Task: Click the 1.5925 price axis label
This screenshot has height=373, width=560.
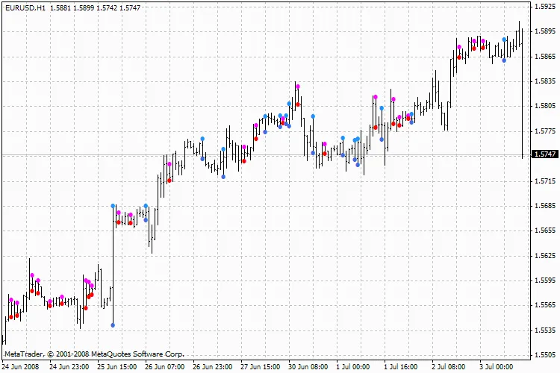Action: coord(544,6)
